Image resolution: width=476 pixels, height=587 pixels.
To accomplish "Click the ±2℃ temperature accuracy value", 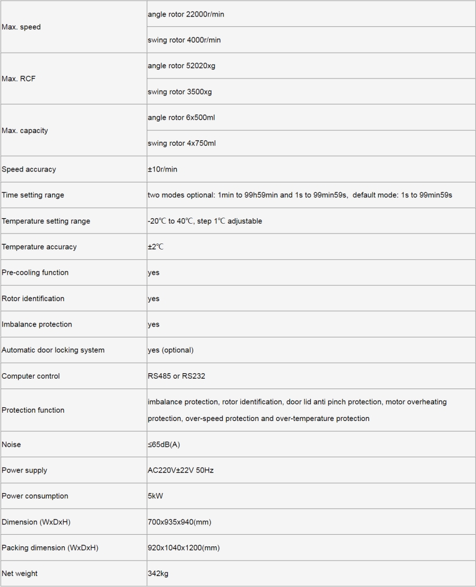I will (155, 247).
